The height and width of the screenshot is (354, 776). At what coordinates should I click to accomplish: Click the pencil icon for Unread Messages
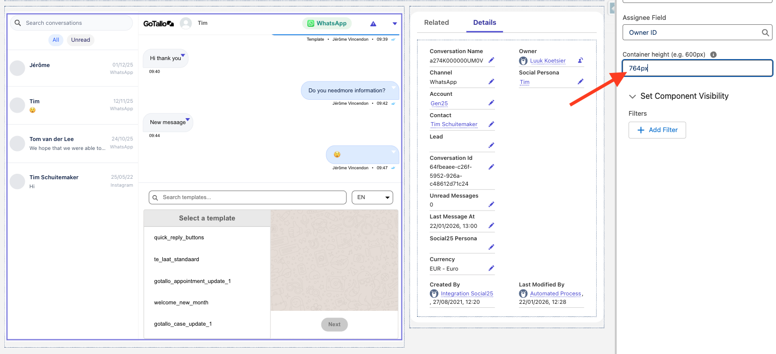(491, 204)
